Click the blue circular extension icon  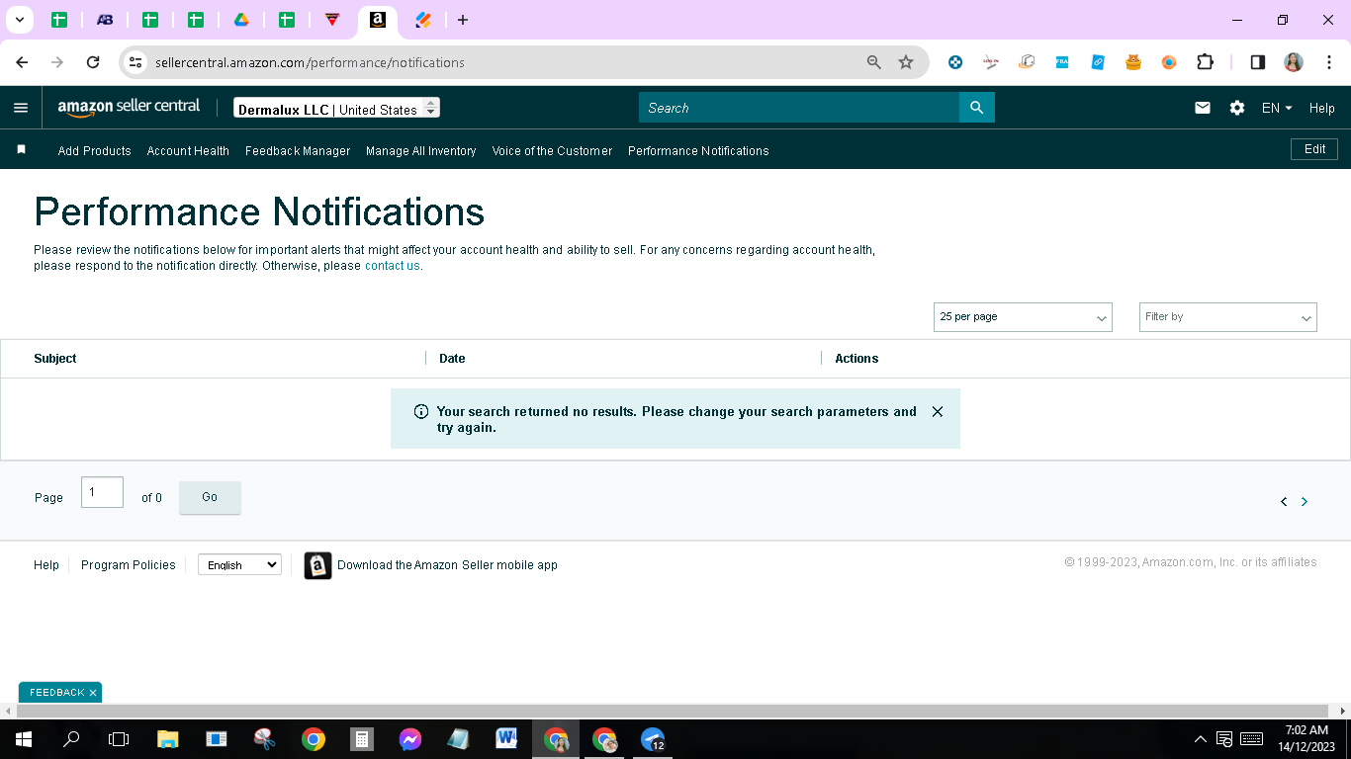click(x=955, y=62)
